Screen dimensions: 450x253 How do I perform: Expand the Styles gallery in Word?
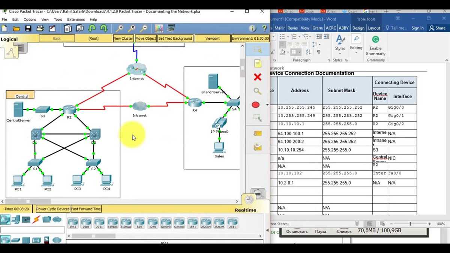click(x=340, y=44)
